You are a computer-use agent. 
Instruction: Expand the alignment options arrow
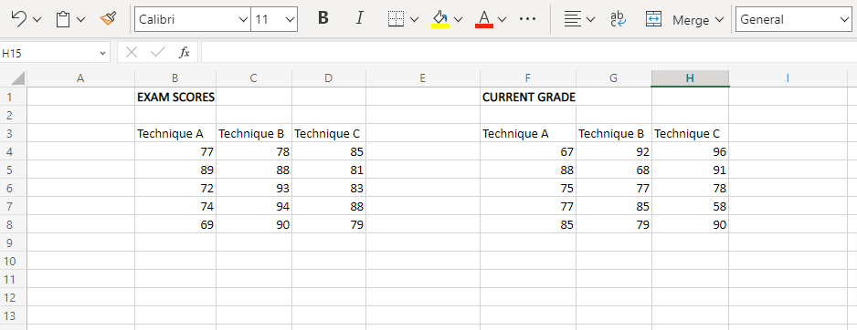[x=590, y=20]
